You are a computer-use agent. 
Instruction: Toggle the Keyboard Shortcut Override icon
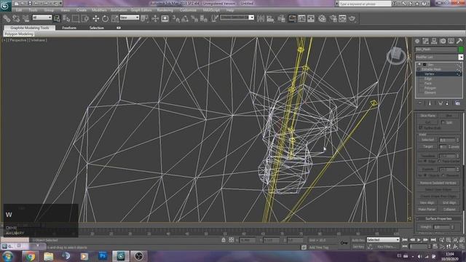point(165,19)
